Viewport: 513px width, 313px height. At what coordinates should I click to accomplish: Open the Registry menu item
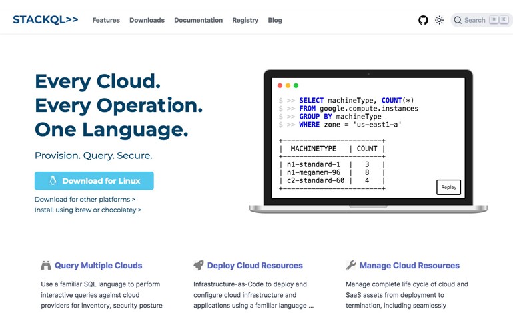tap(245, 20)
